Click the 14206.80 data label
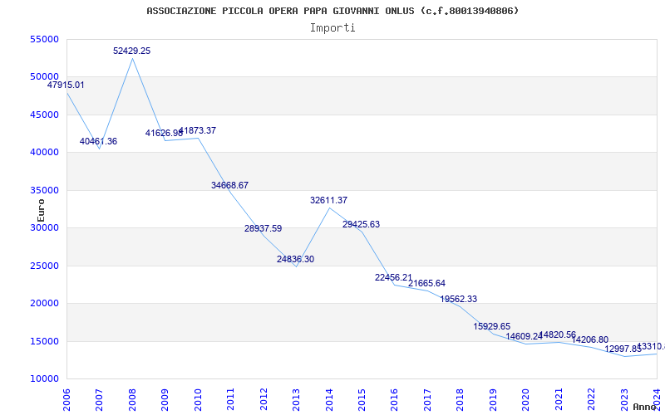 click(590, 339)
